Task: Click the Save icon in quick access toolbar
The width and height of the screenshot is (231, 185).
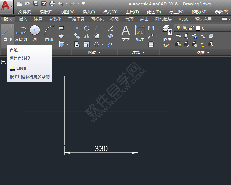Action: [x=36, y=4]
